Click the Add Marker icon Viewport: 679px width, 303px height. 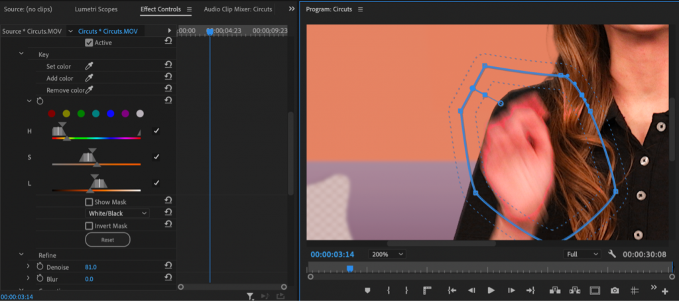367,290
